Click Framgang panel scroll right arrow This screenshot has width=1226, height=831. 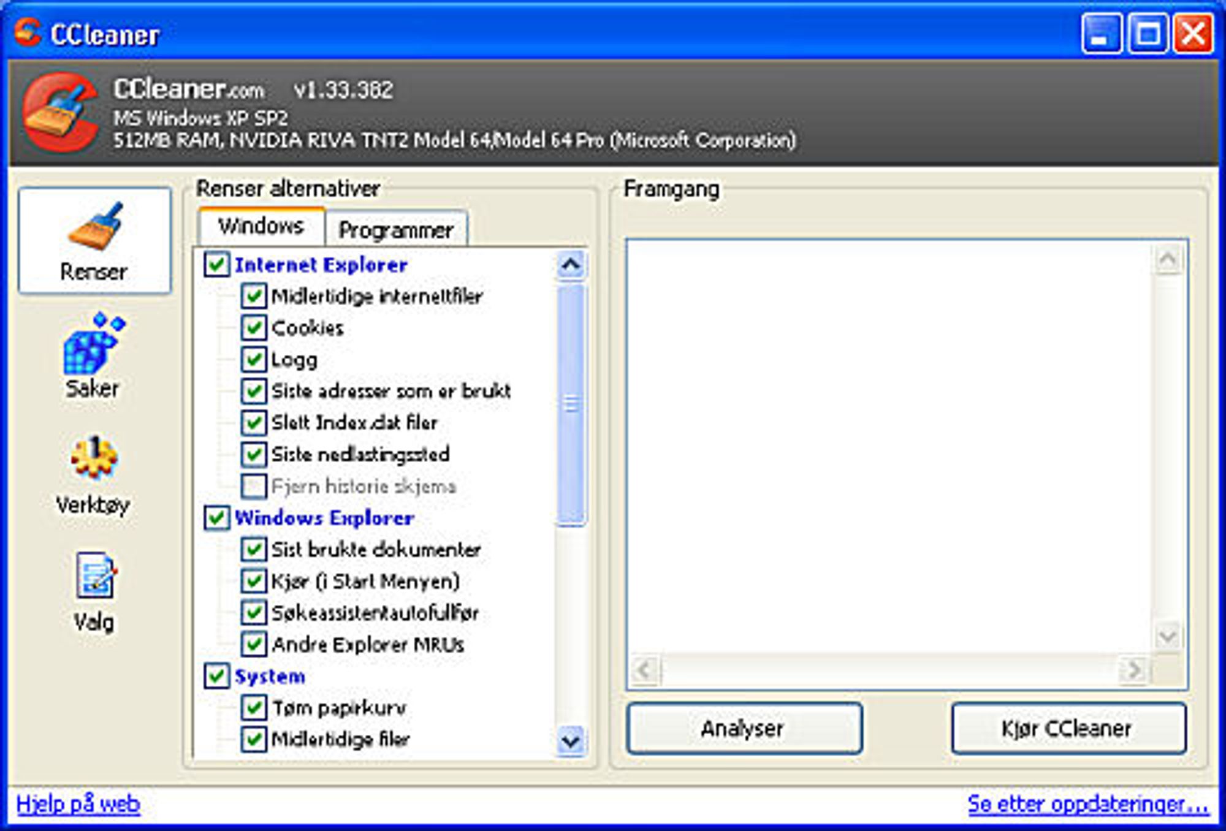coord(1134,670)
